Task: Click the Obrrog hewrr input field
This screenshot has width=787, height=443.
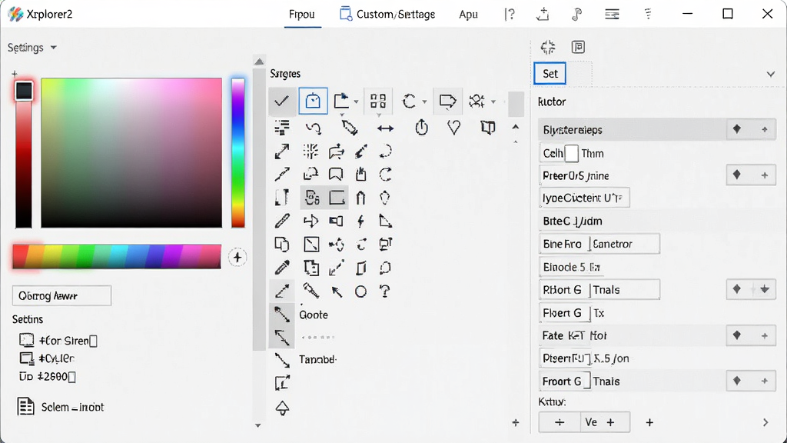Action: [x=61, y=296]
